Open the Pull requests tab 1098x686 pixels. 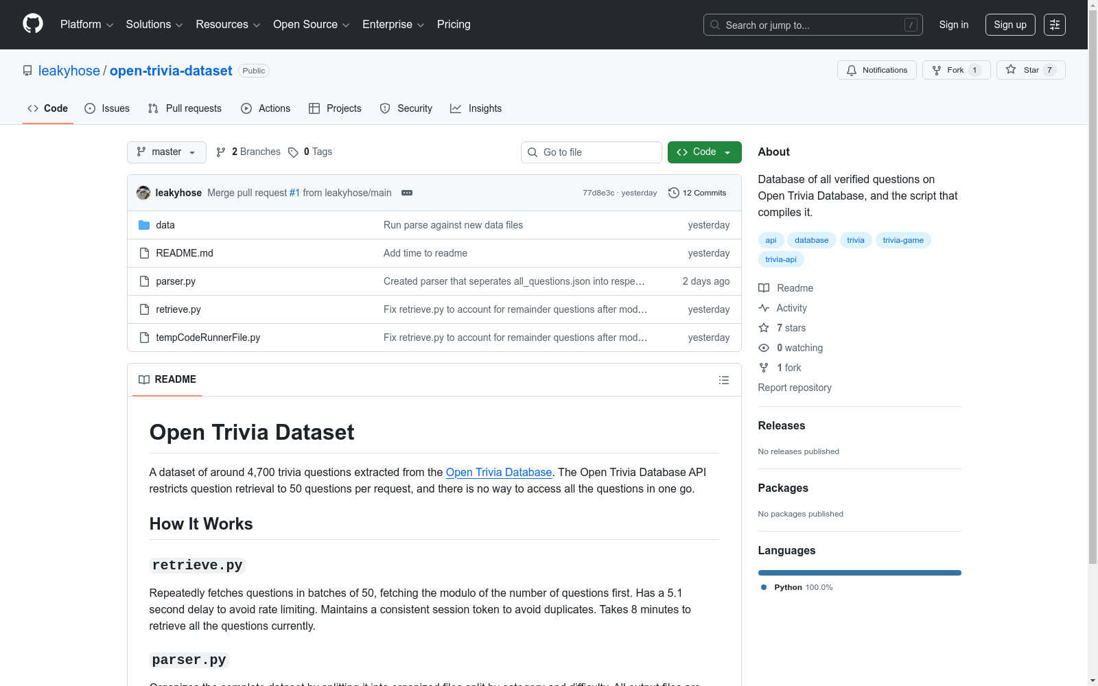185,108
